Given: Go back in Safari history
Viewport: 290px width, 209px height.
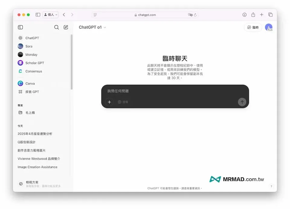Looking at the screenshot, I should click(64, 15).
